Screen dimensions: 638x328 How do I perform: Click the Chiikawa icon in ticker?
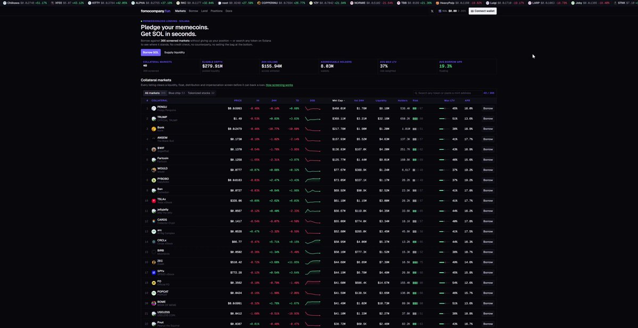tap(5, 3)
